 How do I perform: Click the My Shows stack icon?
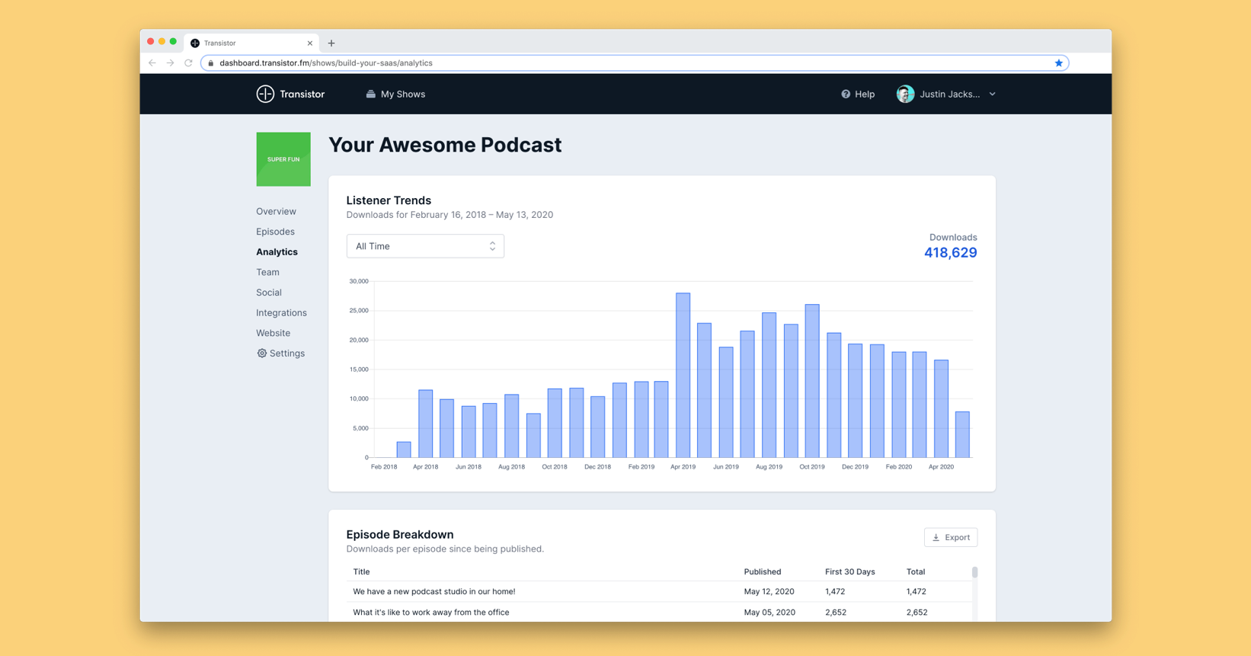[370, 94]
